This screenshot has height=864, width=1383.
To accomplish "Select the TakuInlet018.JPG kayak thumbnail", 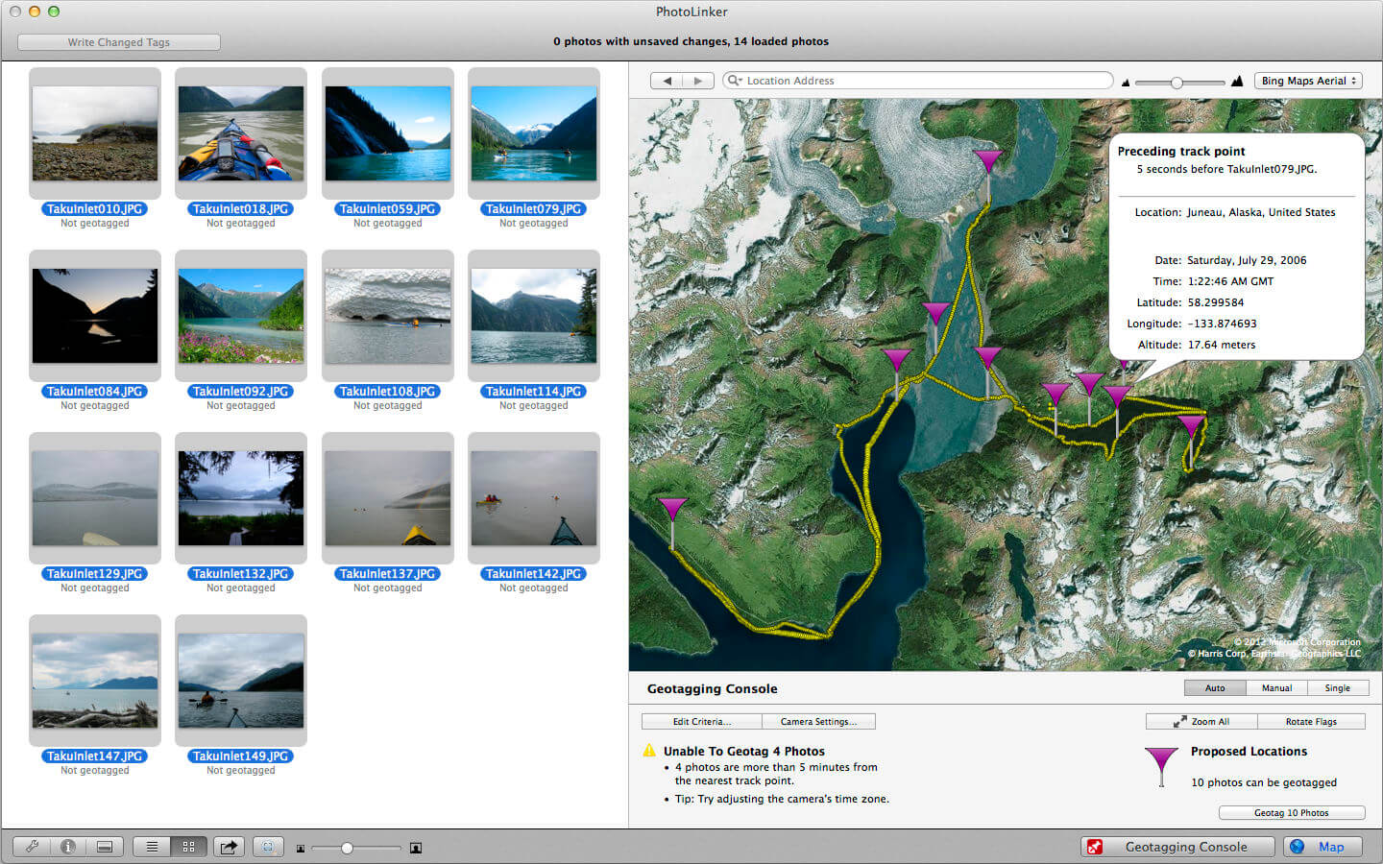I will tap(241, 133).
